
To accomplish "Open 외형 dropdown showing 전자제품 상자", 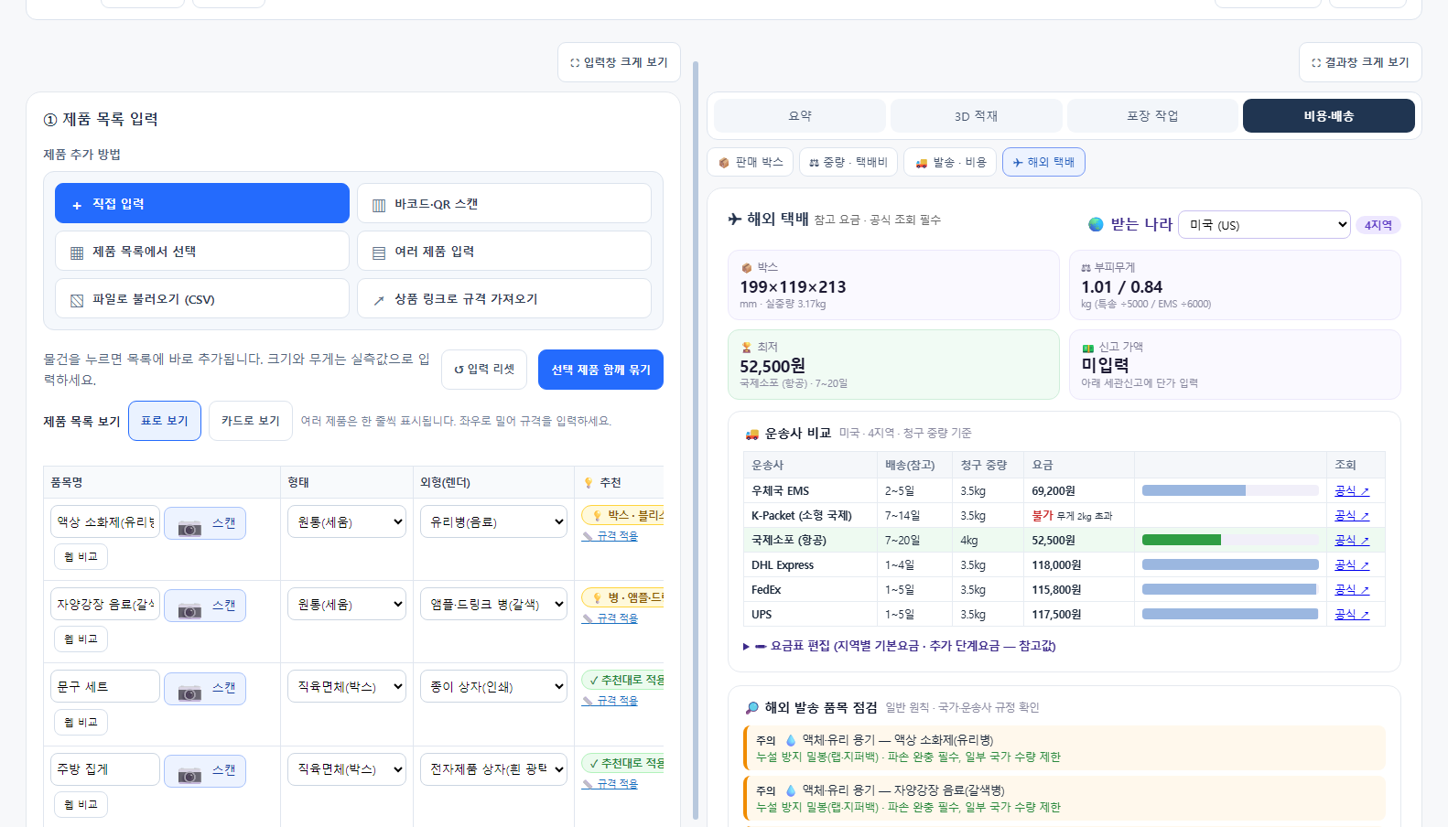I will tap(494, 769).
